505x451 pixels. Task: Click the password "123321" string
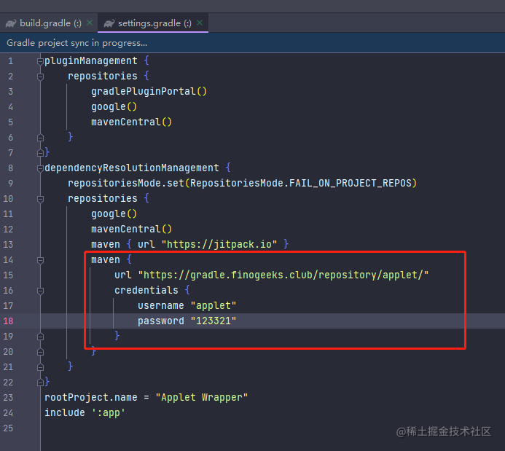coord(214,321)
